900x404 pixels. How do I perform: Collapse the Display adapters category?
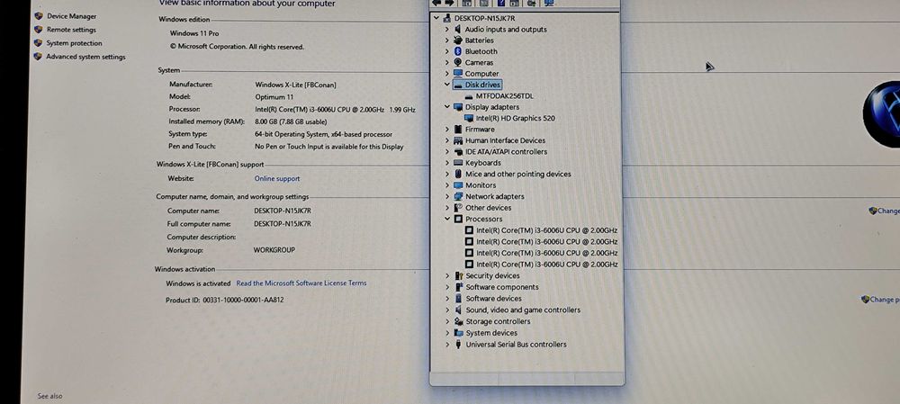tap(447, 107)
